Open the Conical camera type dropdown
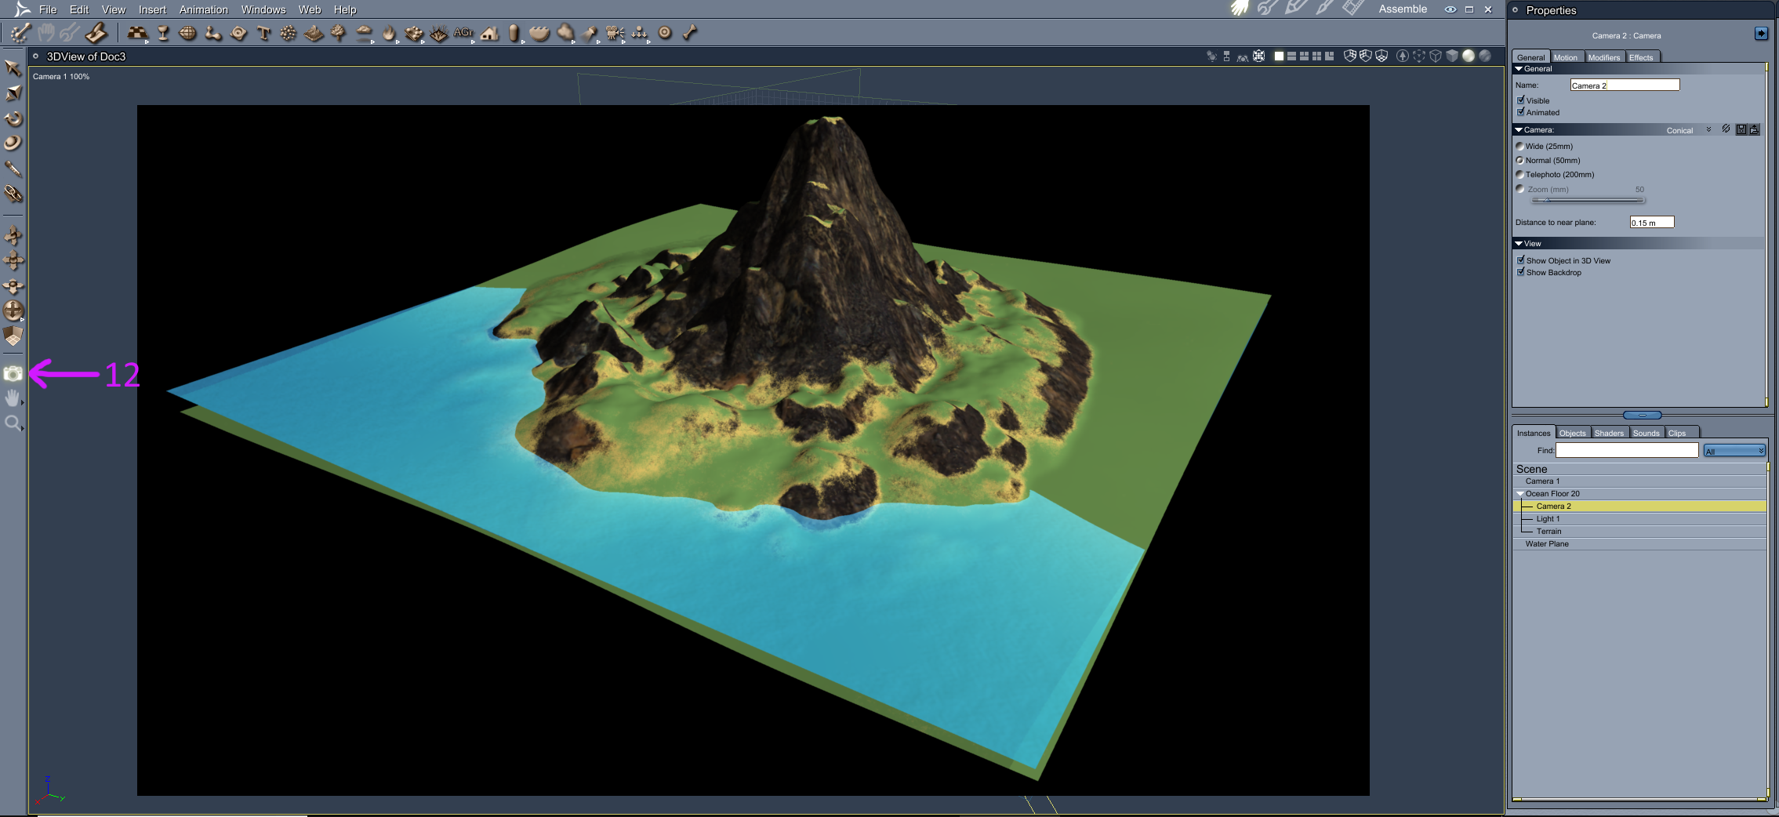 click(x=1688, y=130)
